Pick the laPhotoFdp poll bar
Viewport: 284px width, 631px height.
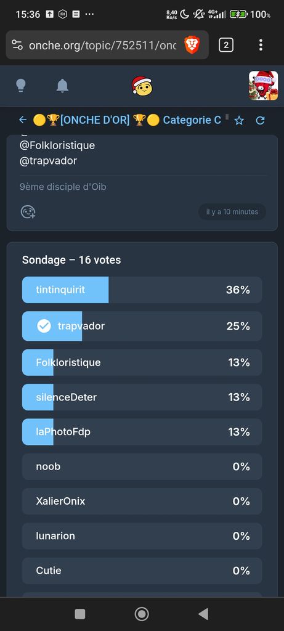pyautogui.click(x=142, y=432)
